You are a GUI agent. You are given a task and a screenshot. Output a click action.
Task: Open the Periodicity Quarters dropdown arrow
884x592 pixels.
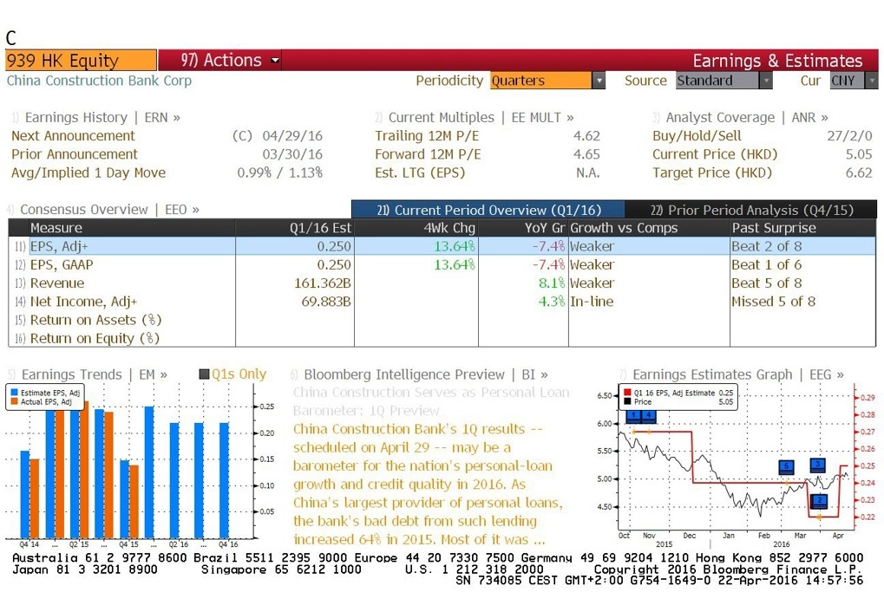click(x=599, y=81)
